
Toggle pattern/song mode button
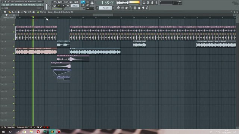[x=55, y=6]
